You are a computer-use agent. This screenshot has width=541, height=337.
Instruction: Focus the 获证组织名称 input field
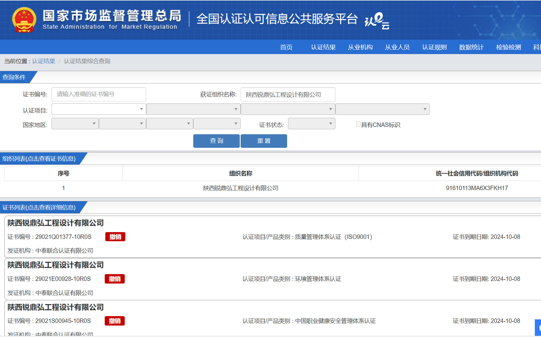click(x=288, y=94)
